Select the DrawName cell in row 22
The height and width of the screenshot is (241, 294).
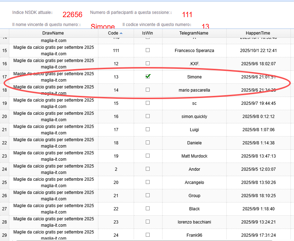coord(53,143)
